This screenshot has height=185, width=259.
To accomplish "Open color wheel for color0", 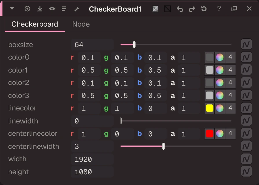I will click(220, 57).
